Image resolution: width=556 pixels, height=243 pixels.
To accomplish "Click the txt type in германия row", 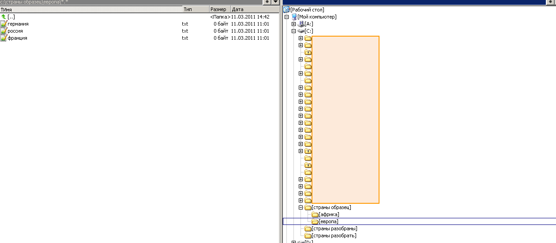I will pyautogui.click(x=185, y=24).
